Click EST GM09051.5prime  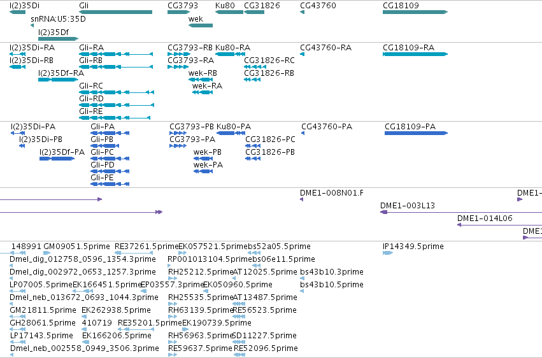(46, 254)
